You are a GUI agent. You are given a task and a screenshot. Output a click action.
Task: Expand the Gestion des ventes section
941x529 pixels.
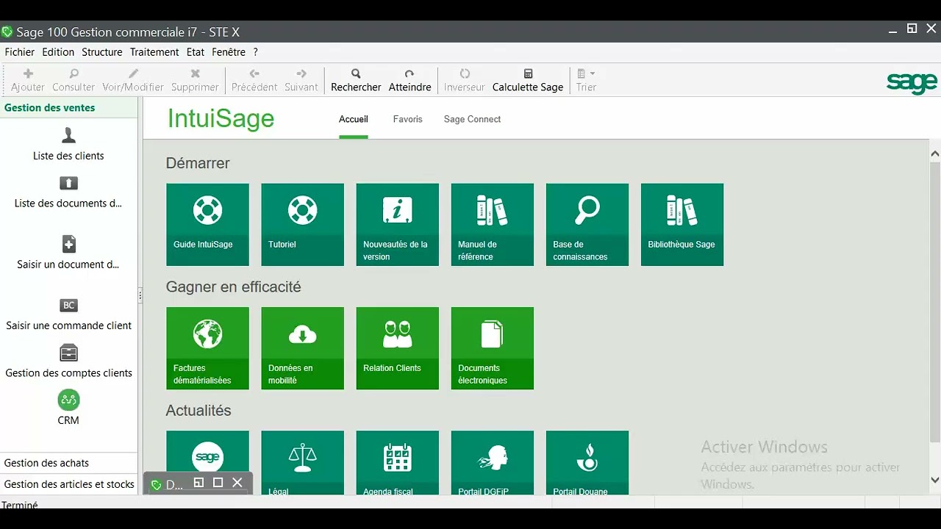click(x=69, y=107)
